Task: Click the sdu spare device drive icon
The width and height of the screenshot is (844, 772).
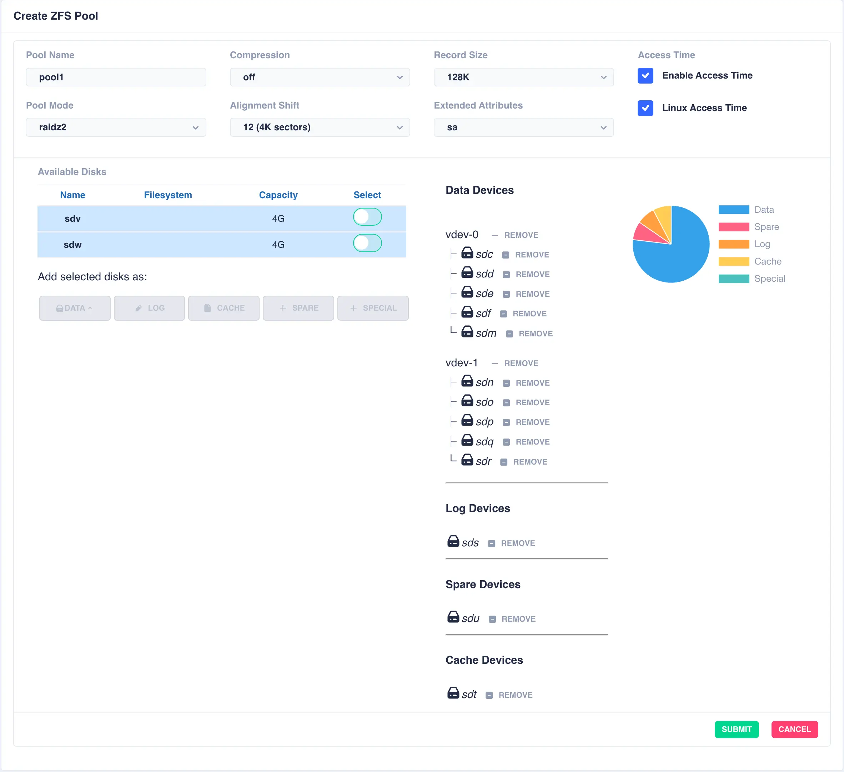Action: tap(453, 617)
